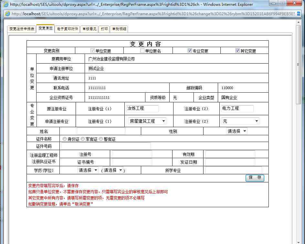
Task: Select the 军官证 radio button
Action: pos(83,139)
